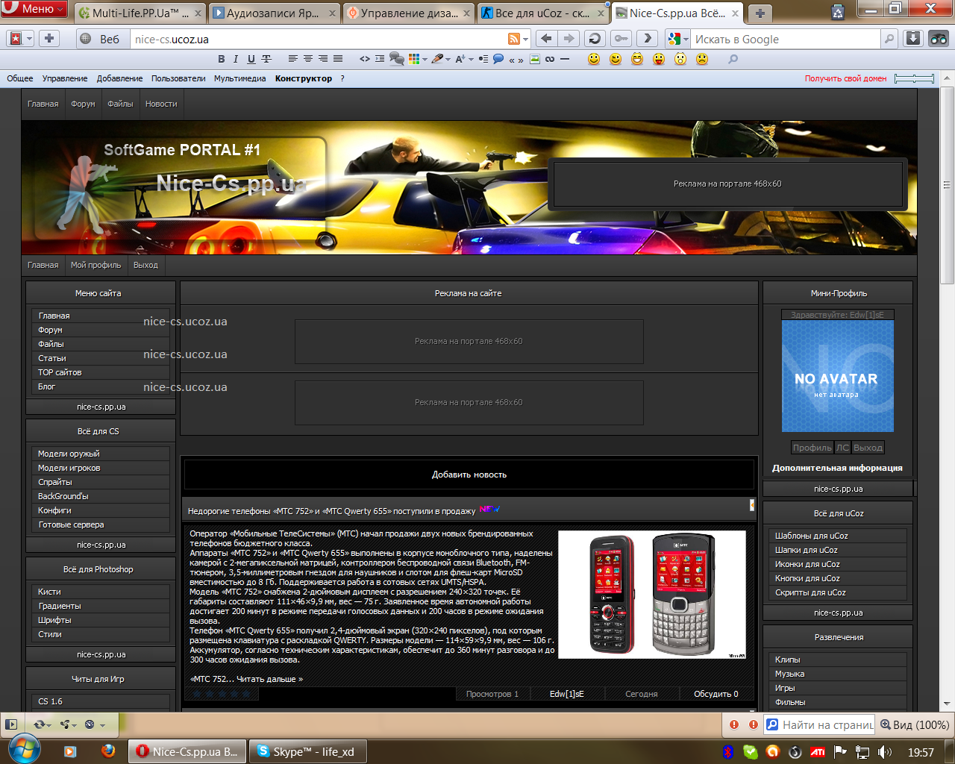Click the NO AVATAR profile picture
The width and height of the screenshot is (955, 764).
tap(837, 376)
